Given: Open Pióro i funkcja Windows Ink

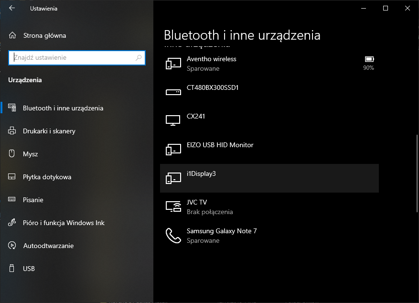Looking at the screenshot, I should tap(64, 223).
